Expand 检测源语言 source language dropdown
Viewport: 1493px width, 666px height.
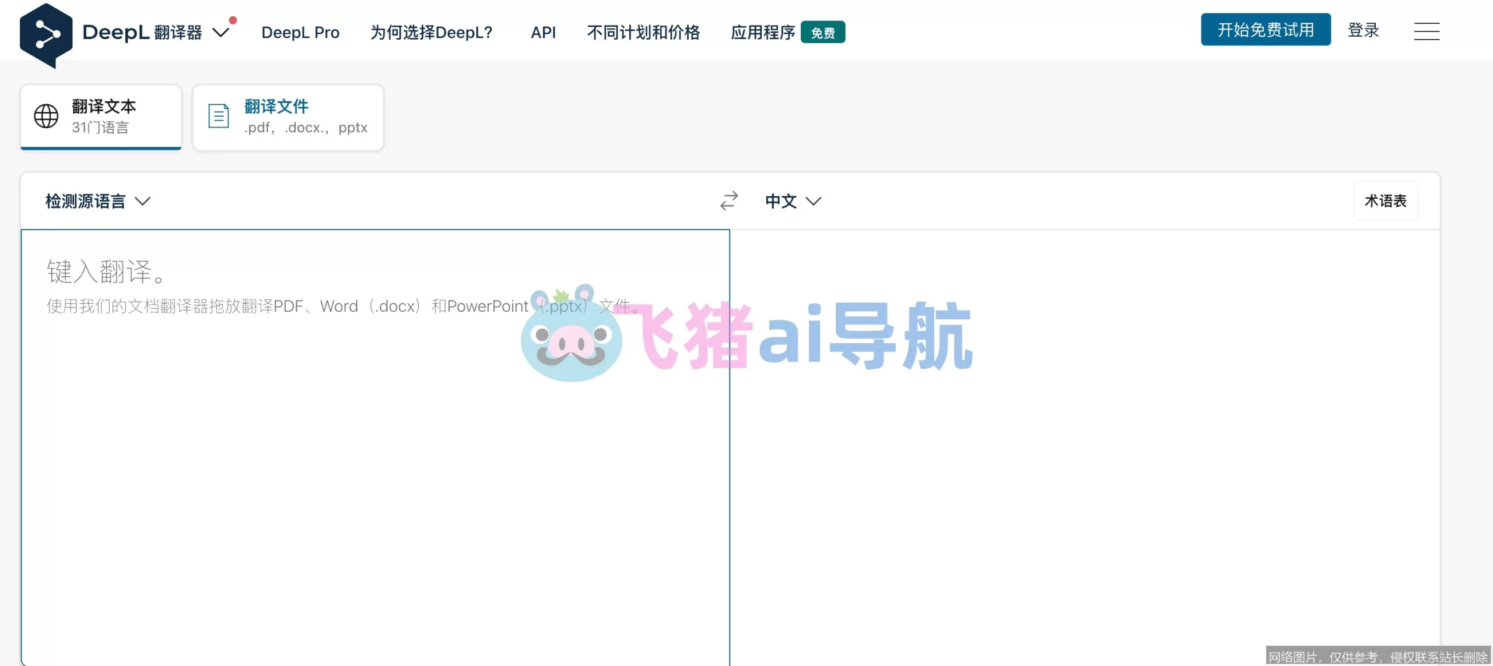pyautogui.click(x=98, y=201)
